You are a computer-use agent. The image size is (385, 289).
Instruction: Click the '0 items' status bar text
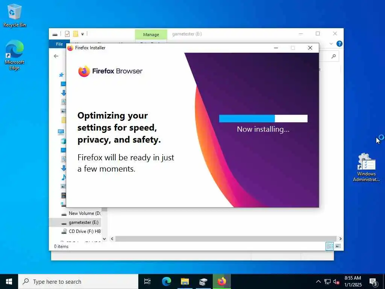tap(61, 246)
